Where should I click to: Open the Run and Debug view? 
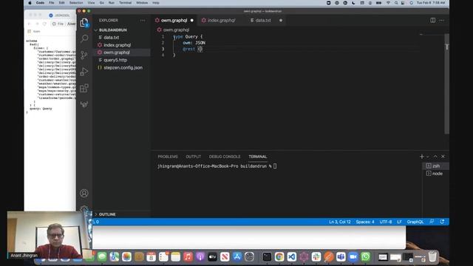pyautogui.click(x=84, y=72)
